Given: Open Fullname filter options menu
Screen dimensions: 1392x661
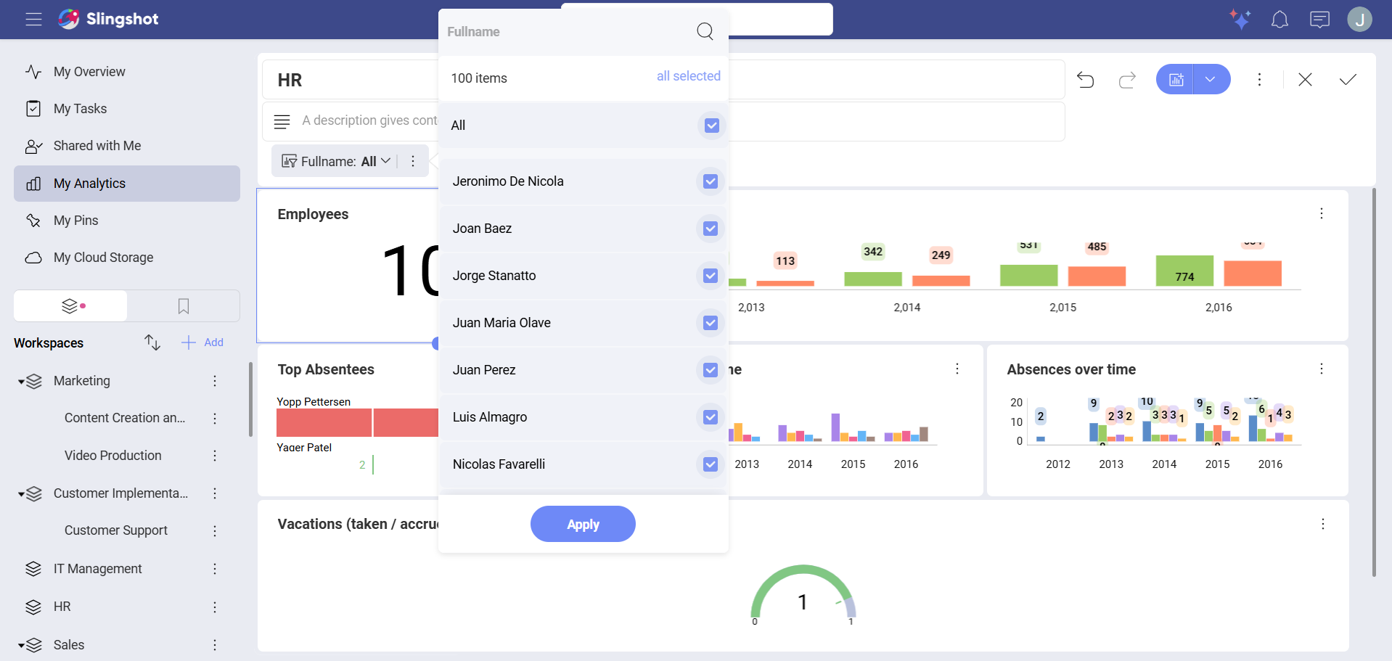Looking at the screenshot, I should (x=413, y=161).
